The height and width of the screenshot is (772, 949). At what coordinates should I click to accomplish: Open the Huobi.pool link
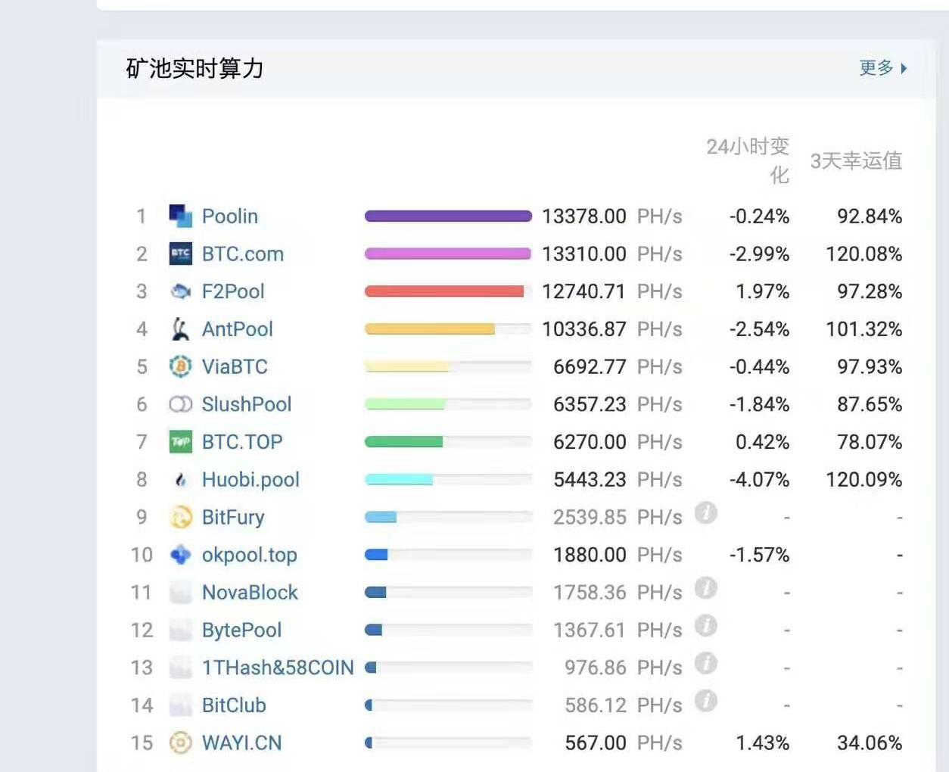pyautogui.click(x=250, y=480)
